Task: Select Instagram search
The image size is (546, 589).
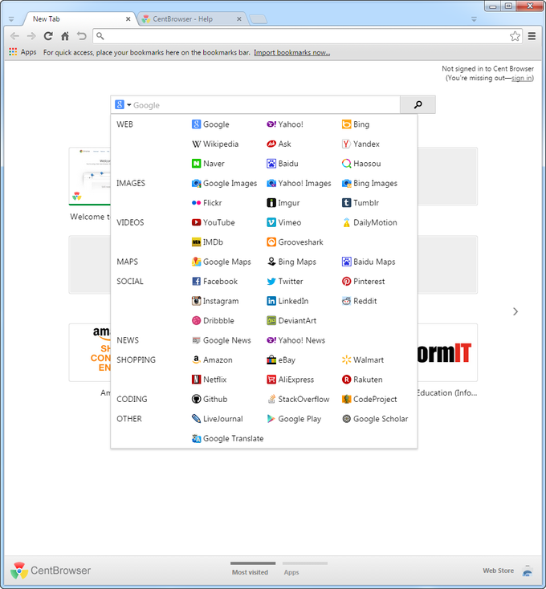Action: point(215,301)
